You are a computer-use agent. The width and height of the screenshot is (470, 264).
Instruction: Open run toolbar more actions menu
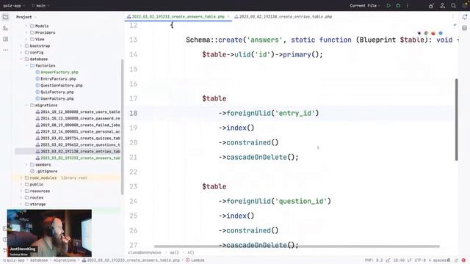[408, 6]
